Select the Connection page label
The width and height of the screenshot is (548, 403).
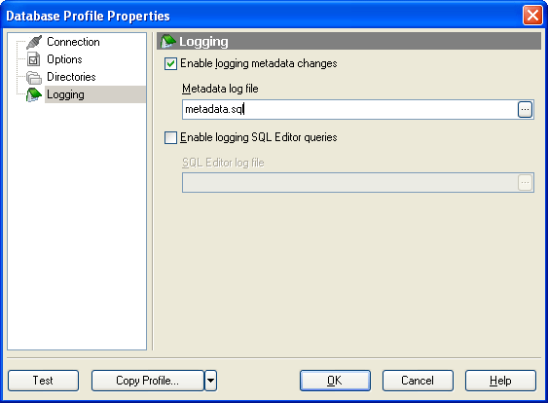click(x=73, y=42)
